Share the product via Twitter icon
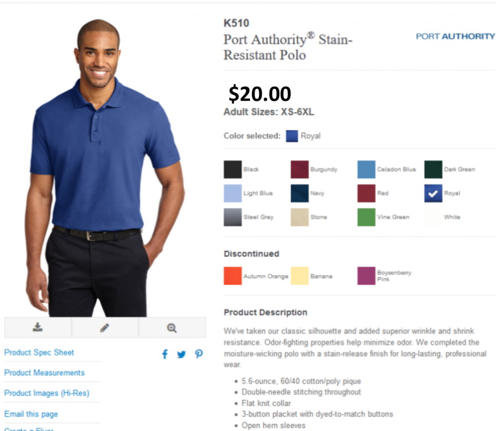Image resolution: width=502 pixels, height=431 pixels. (x=181, y=355)
